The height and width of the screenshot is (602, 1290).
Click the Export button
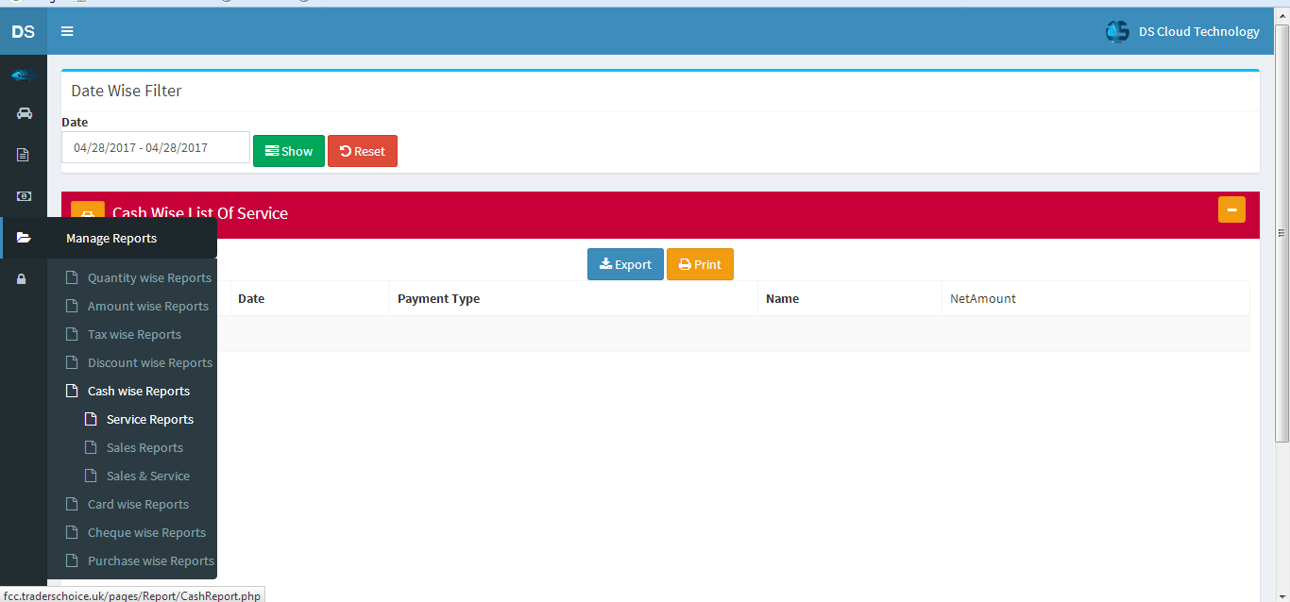pyautogui.click(x=625, y=264)
